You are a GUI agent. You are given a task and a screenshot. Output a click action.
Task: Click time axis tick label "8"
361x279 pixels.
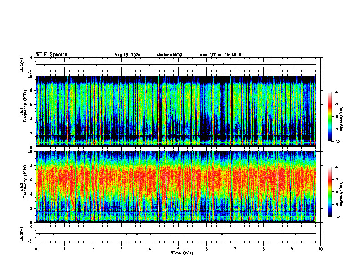point(263,249)
